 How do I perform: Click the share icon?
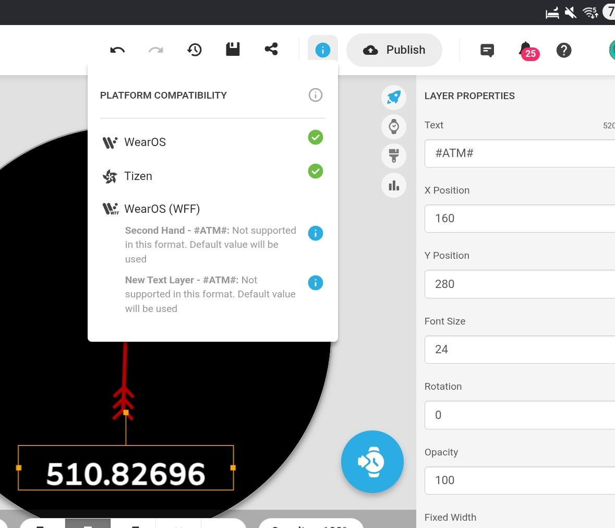[271, 50]
